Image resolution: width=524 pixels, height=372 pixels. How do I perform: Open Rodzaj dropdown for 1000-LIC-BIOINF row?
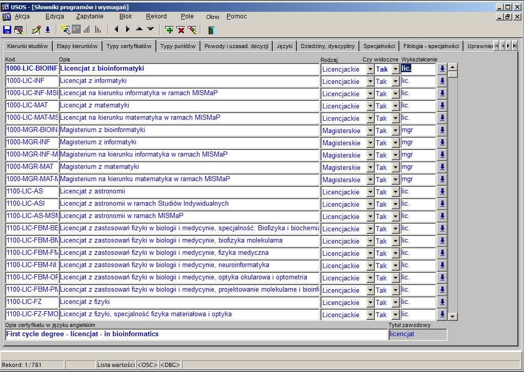click(x=370, y=69)
